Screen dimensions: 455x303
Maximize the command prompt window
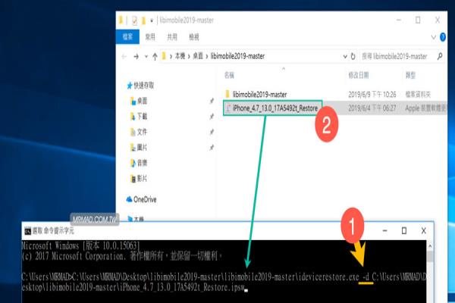(404, 231)
